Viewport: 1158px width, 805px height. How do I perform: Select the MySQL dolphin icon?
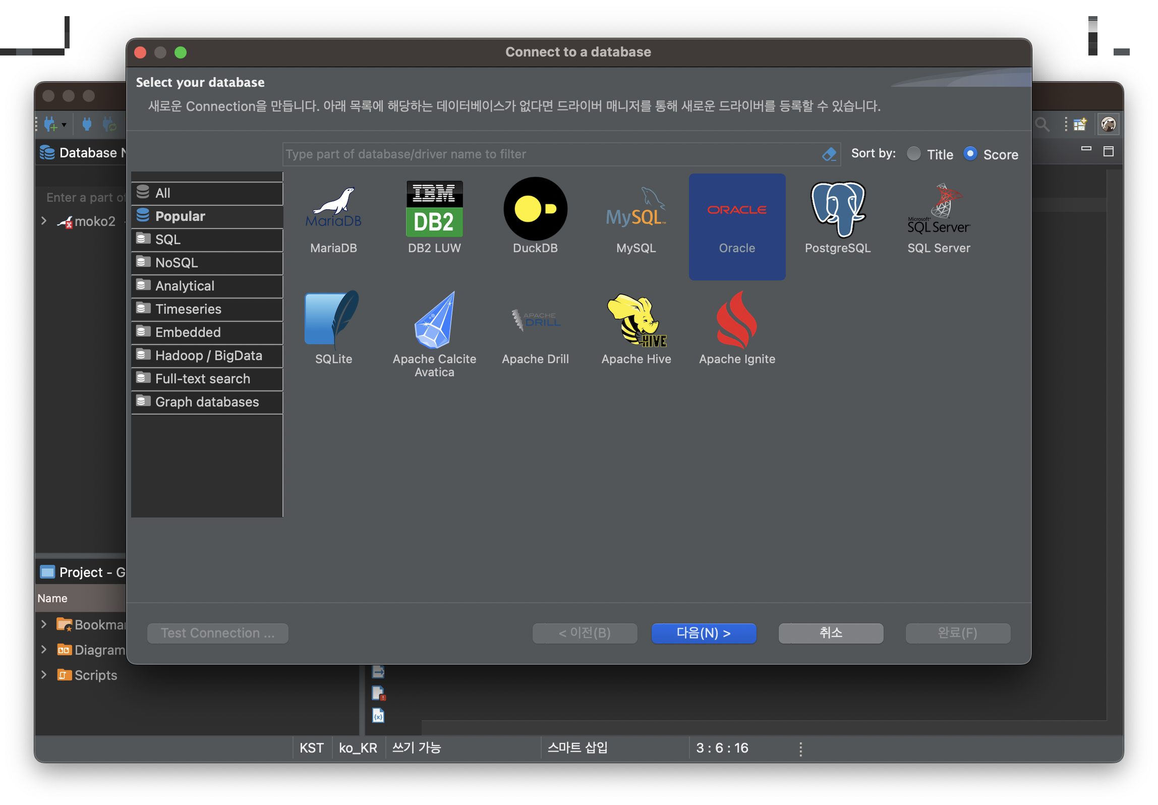pyautogui.click(x=636, y=210)
